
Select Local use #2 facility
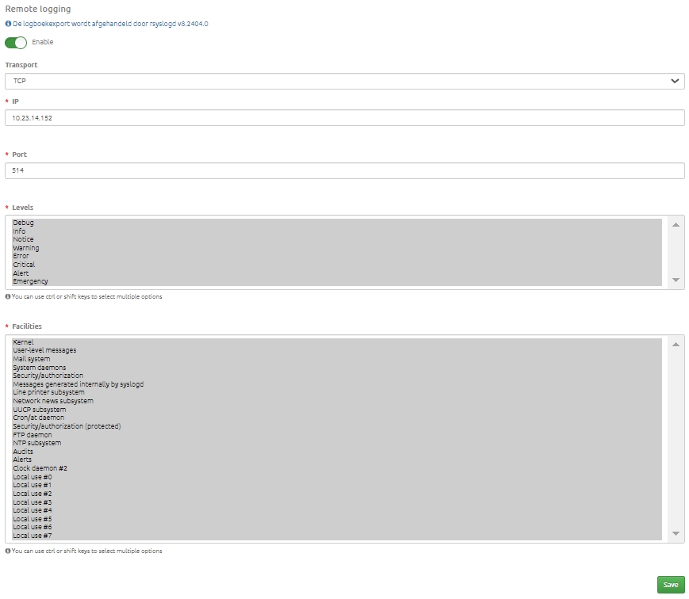tap(337, 494)
